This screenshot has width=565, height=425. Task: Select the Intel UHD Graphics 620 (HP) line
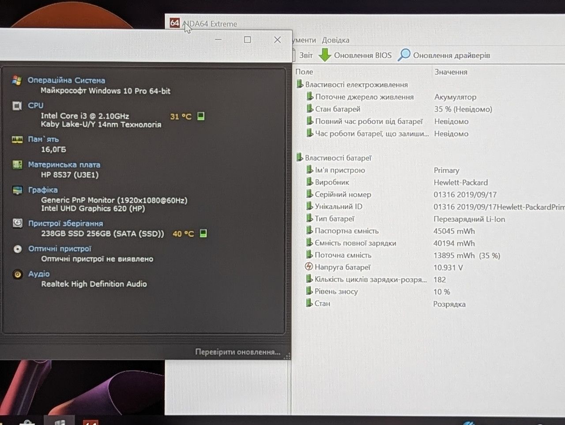93,208
